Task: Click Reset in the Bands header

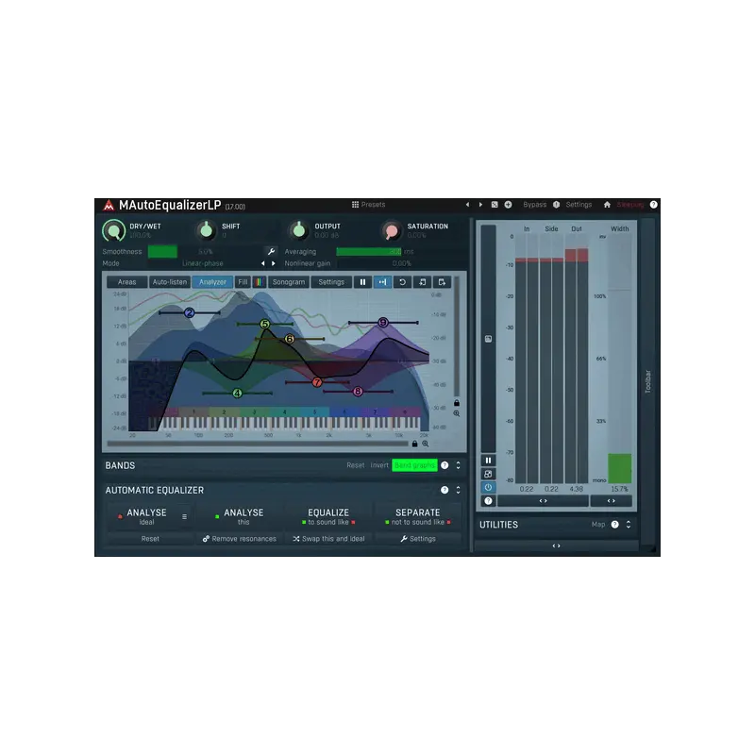Action: tap(356, 465)
